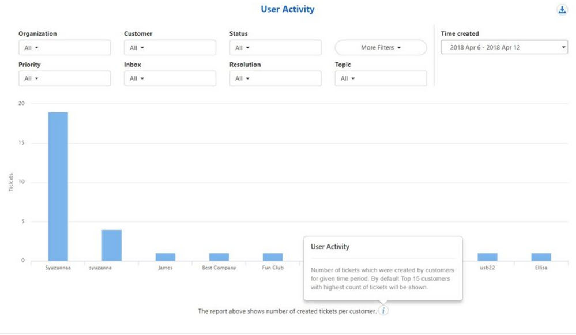Open the Resolution filter dropdown
576x335 pixels.
[275, 78]
